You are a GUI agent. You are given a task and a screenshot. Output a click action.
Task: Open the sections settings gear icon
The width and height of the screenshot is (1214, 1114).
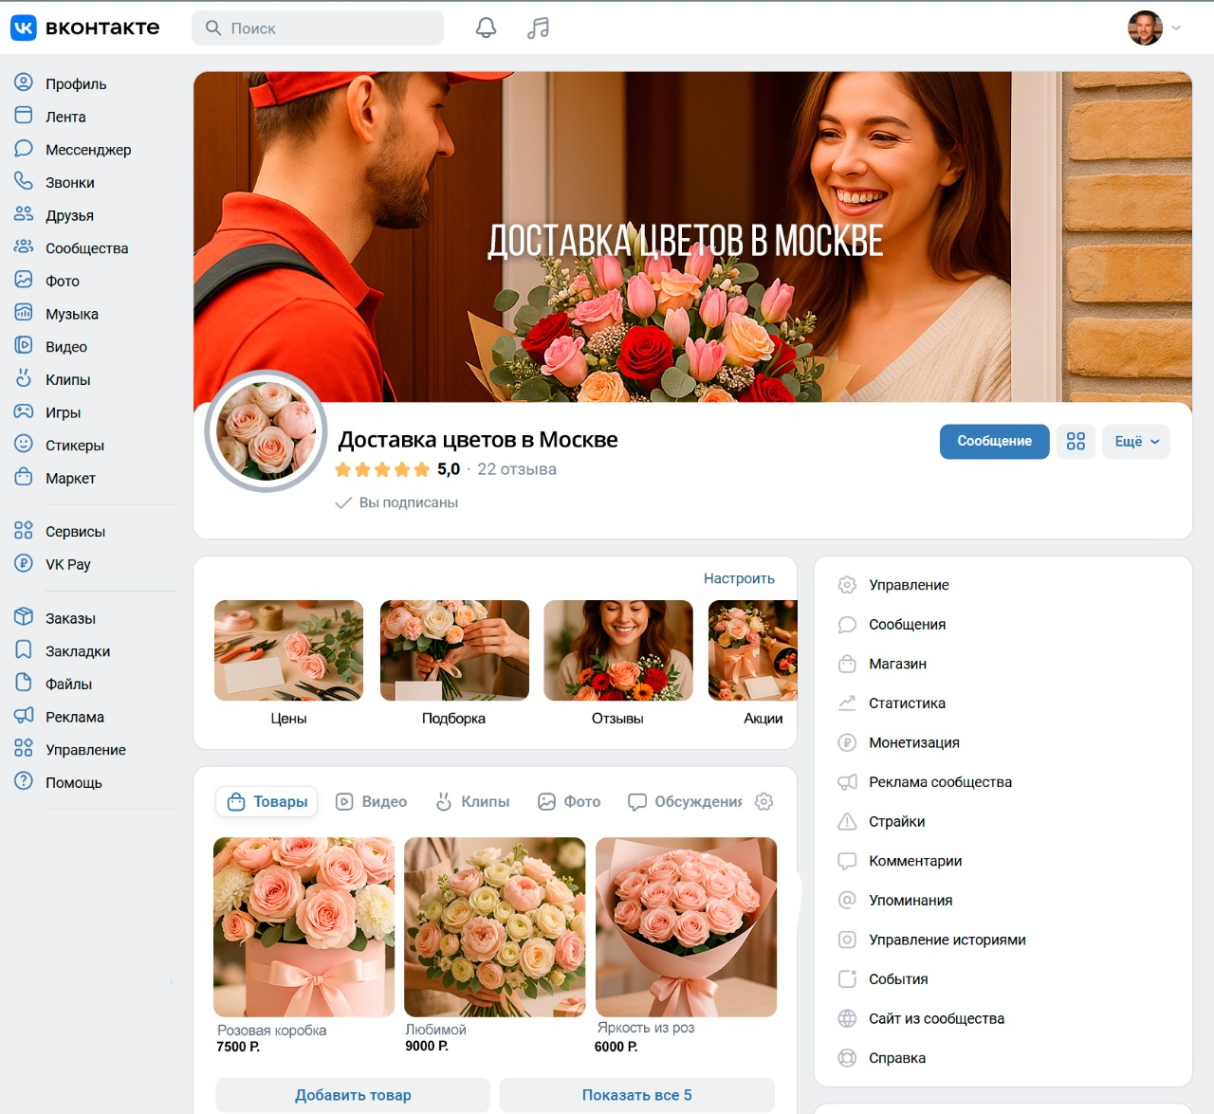tap(763, 802)
